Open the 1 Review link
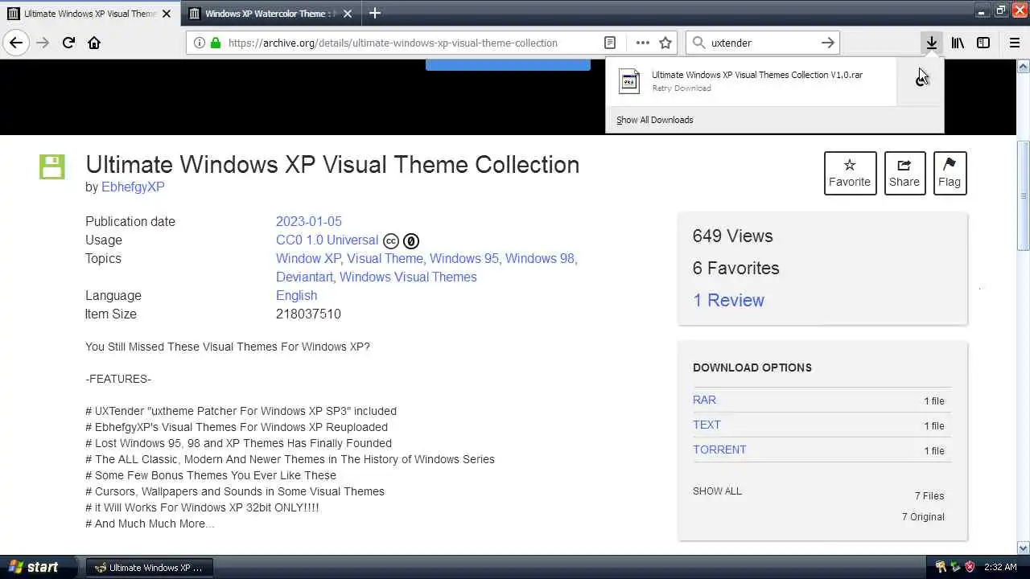1030x579 pixels. [x=728, y=300]
